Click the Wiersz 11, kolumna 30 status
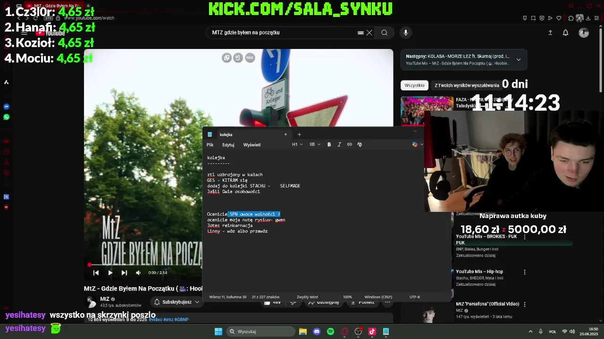 [228, 297]
